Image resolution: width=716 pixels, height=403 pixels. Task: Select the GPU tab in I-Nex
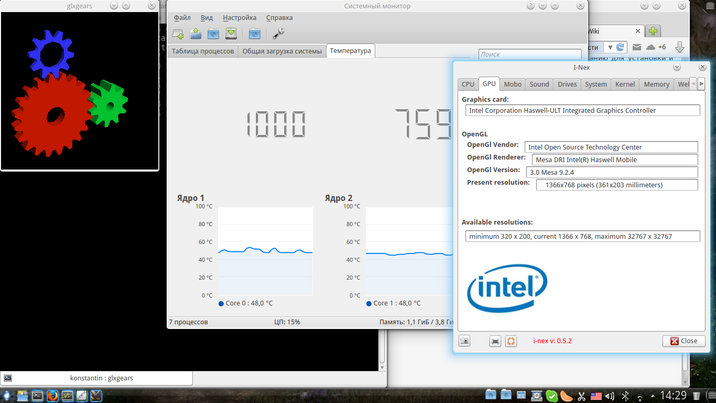click(x=489, y=83)
